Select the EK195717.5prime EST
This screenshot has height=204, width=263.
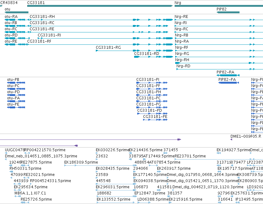click(219, 172)
